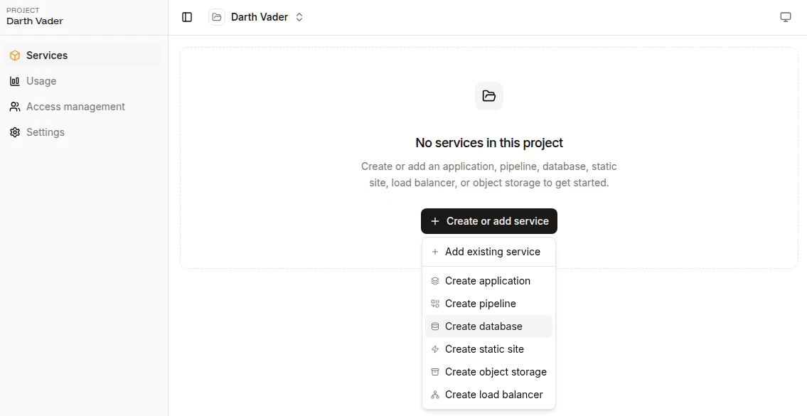This screenshot has width=807, height=416.
Task: Select Create database from the menu
Action: [x=489, y=326]
